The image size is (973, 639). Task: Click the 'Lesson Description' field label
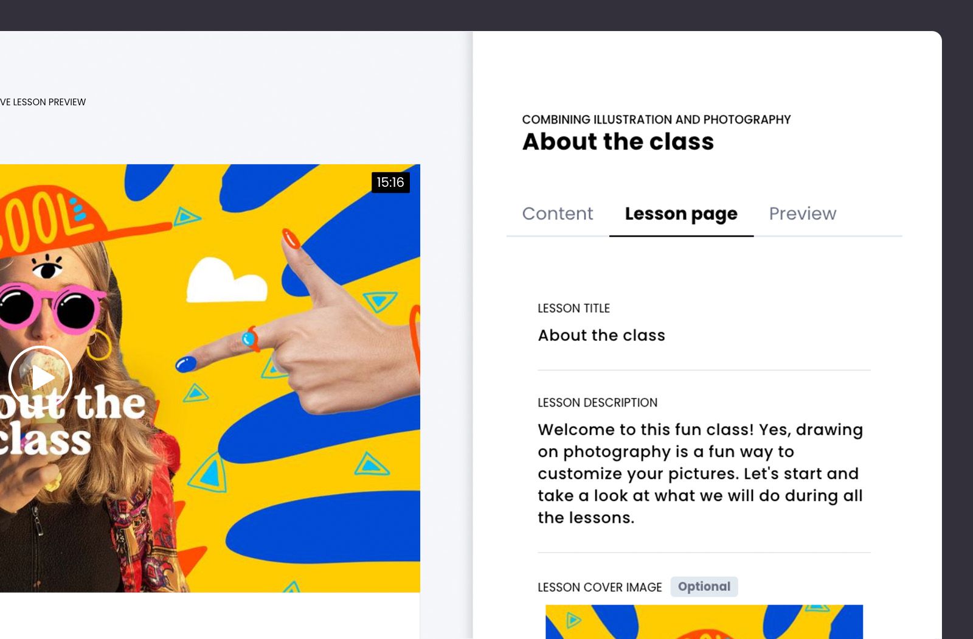597,403
